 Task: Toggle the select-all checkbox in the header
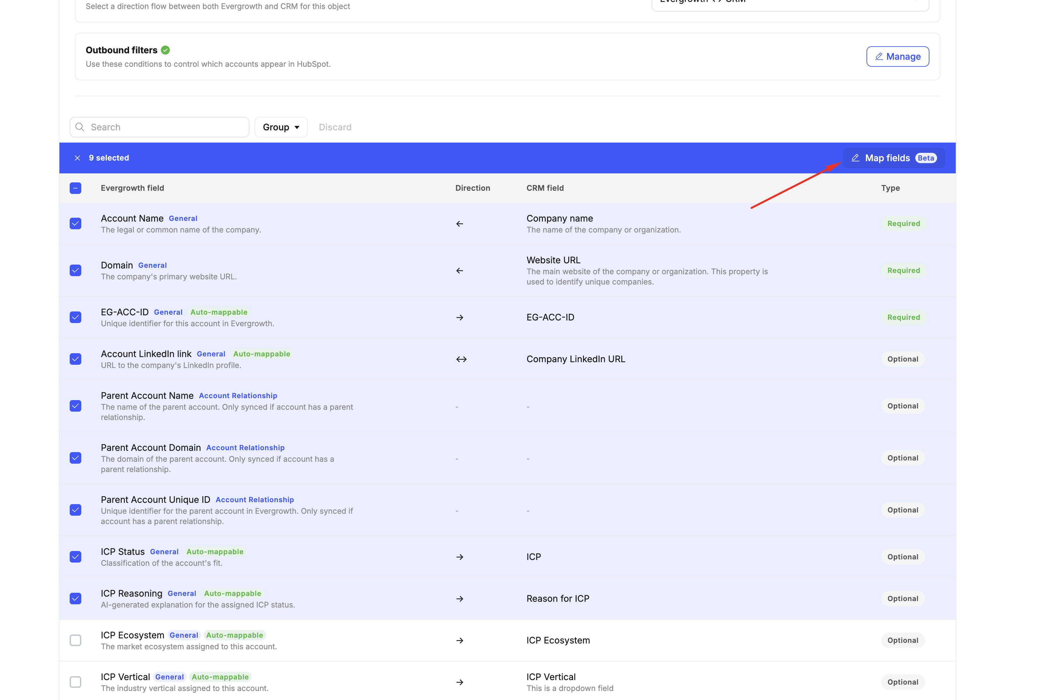click(x=75, y=188)
